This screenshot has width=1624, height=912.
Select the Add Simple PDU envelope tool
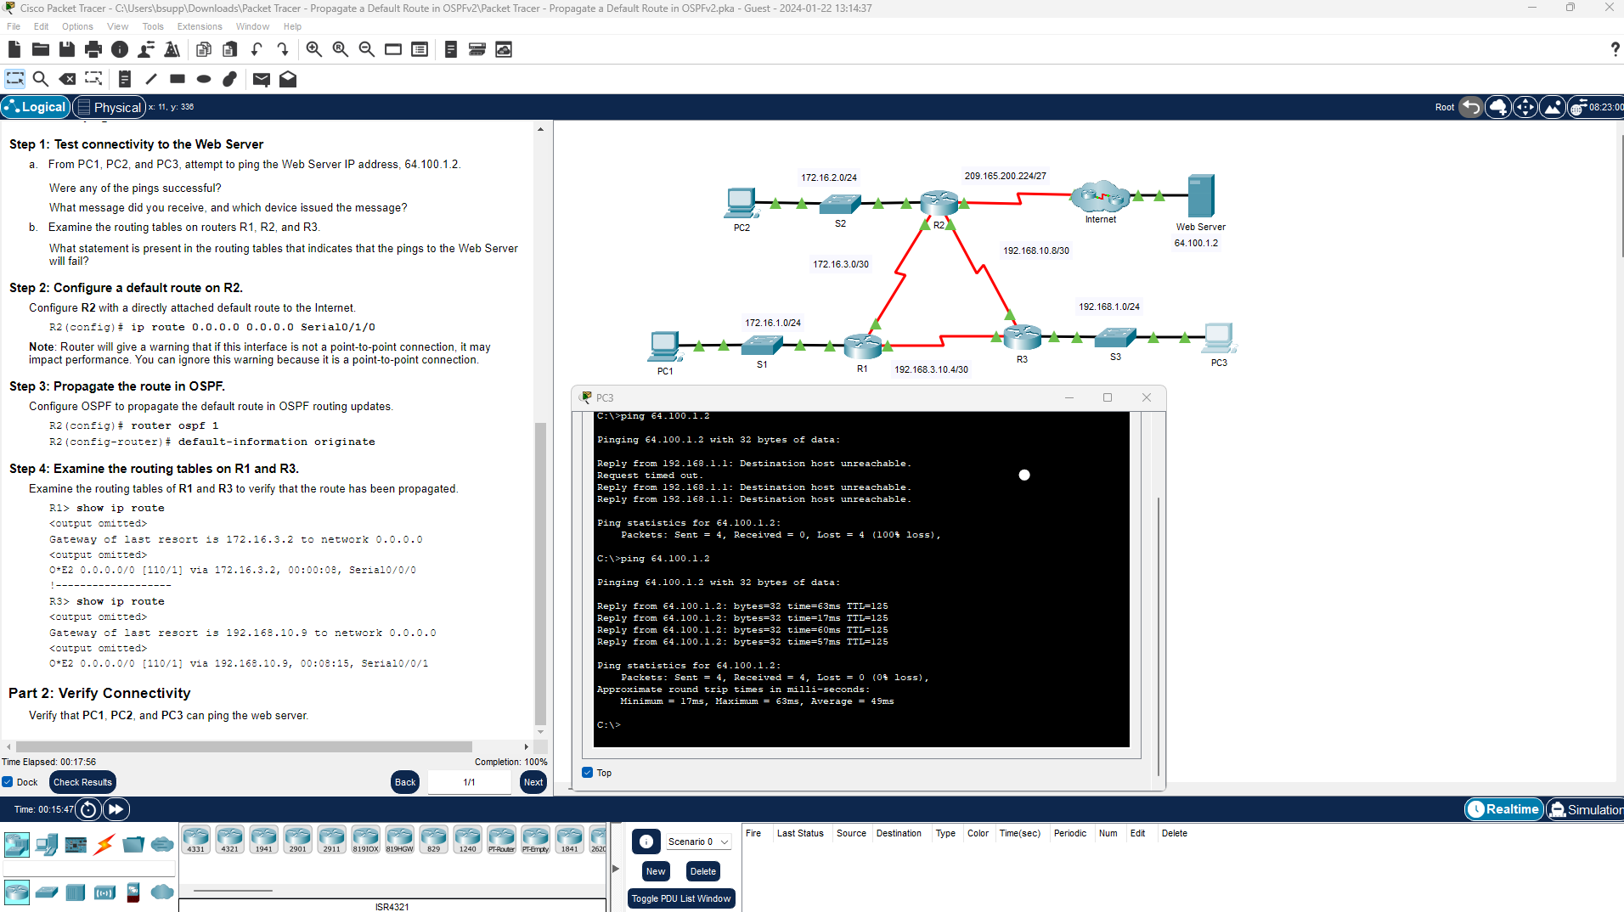261,79
